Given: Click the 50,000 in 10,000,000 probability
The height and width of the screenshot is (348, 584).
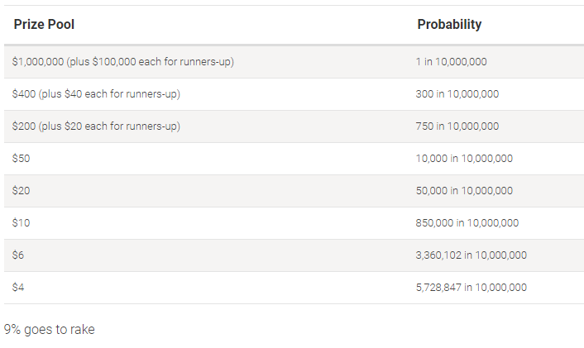Looking at the screenshot, I should point(464,191).
